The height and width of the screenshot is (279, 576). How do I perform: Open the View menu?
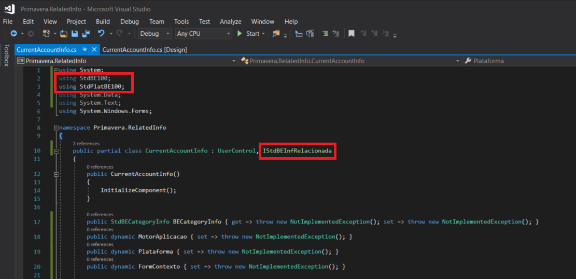pyautogui.click(x=50, y=22)
